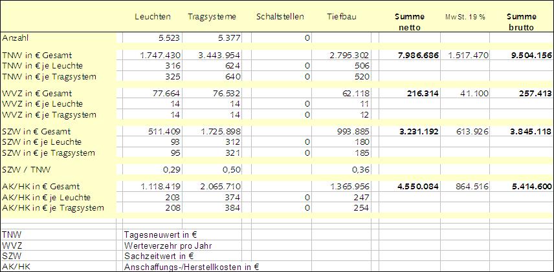Screen dimensions: 554x272
Task: Click the Anzahl row label
Action: coord(14,37)
